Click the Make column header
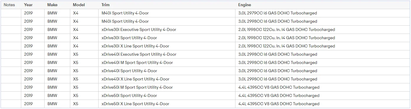Viewport: 411px width, 109px height. point(53,5)
